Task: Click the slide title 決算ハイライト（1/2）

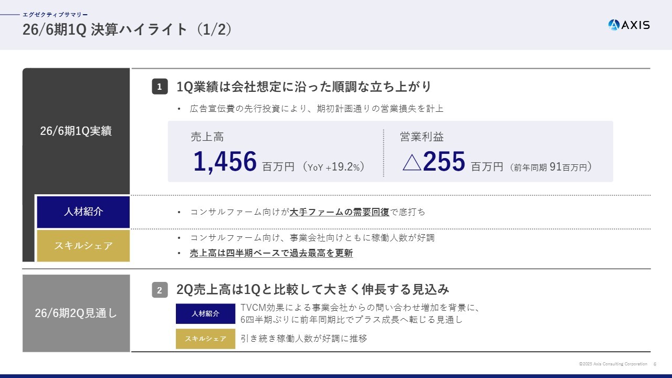Action: (127, 29)
